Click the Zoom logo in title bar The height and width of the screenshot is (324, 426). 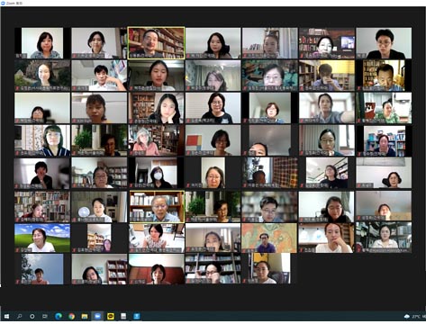(x=4, y=3)
